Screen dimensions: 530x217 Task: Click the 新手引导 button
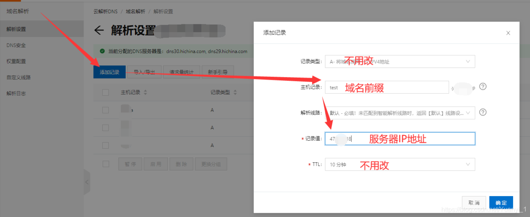pos(218,72)
